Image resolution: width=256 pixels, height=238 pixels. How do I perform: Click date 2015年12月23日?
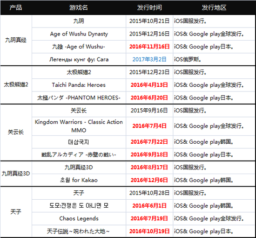click(x=149, y=72)
